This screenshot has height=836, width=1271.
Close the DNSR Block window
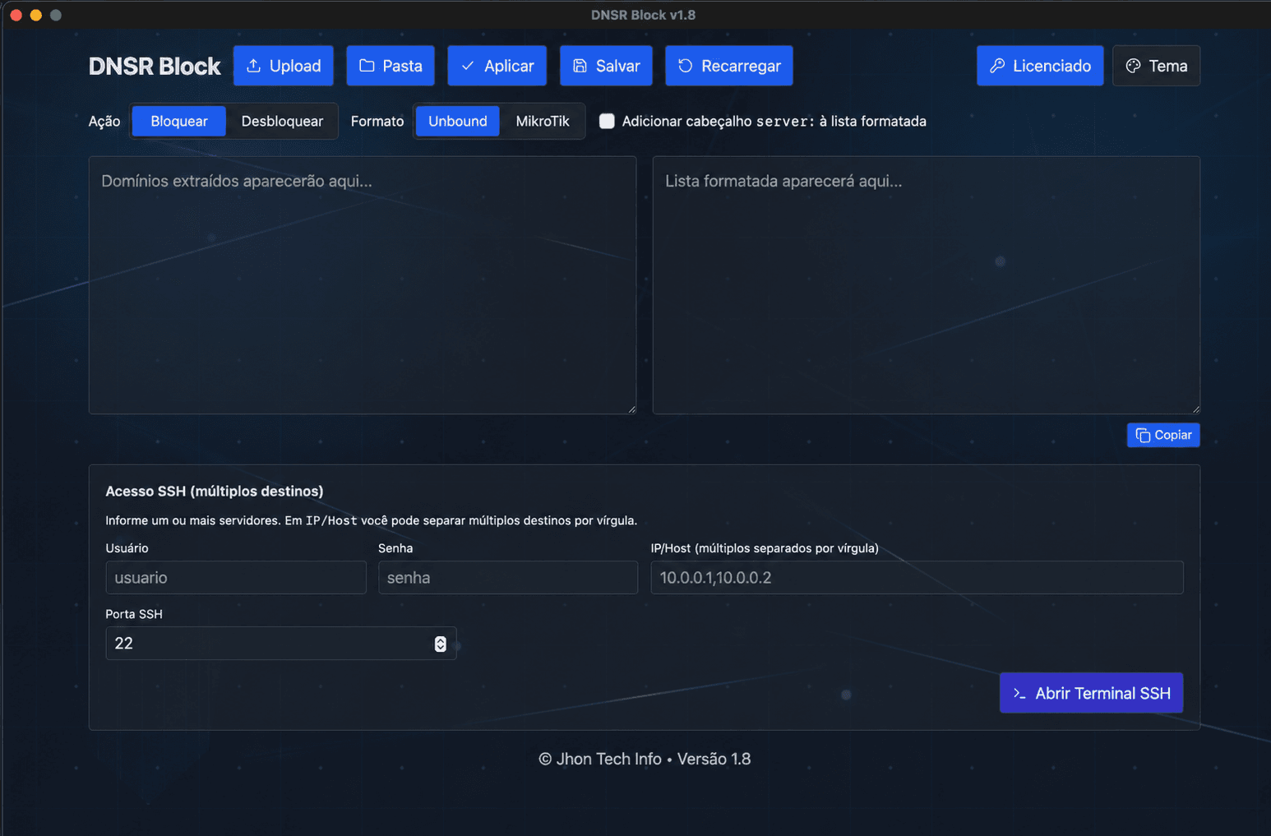(x=16, y=15)
